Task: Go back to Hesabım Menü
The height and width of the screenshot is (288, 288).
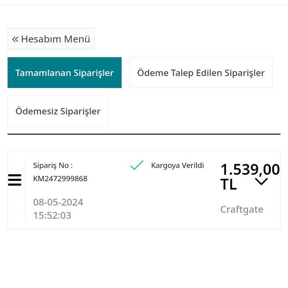Action: 51,39
